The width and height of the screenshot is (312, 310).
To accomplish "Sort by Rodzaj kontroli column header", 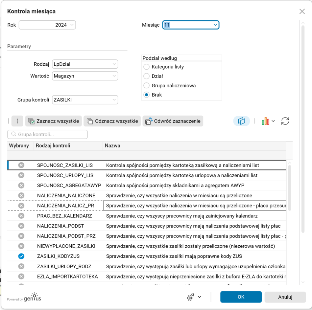I will [53, 145].
